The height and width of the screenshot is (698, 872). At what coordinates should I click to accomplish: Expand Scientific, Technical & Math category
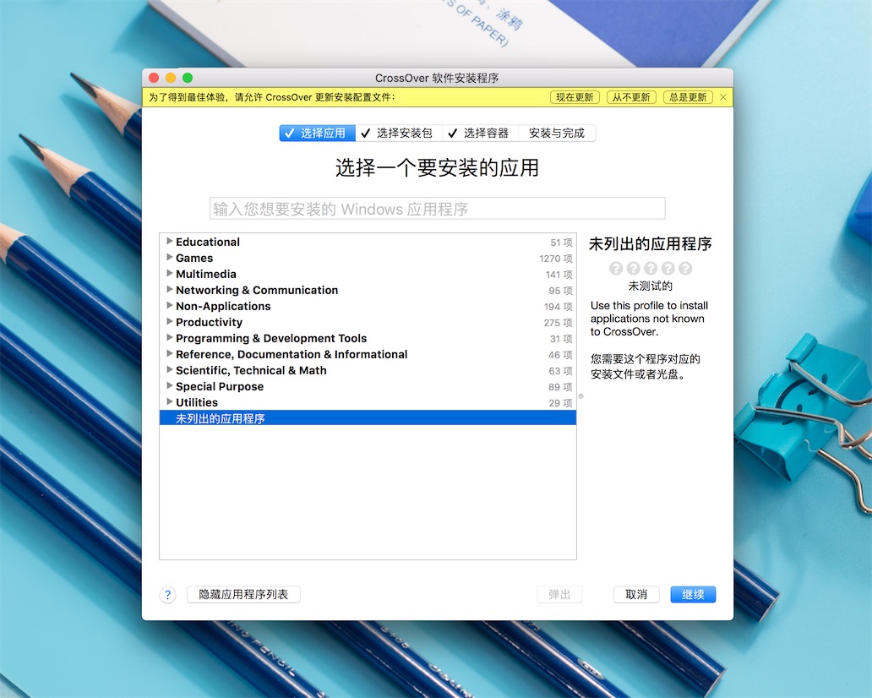click(x=169, y=370)
